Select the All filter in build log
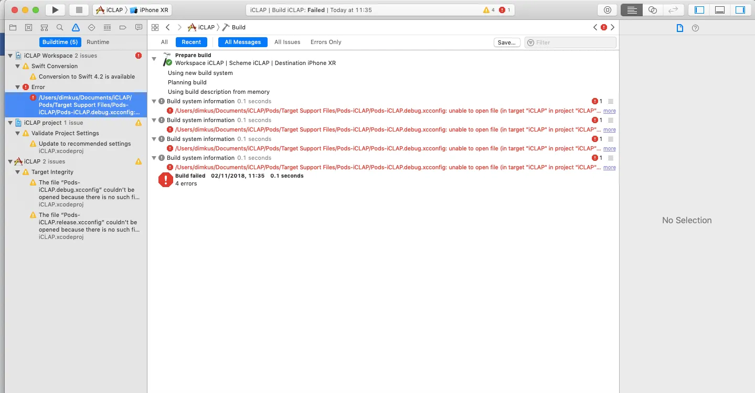The height and width of the screenshot is (393, 755). (x=164, y=42)
